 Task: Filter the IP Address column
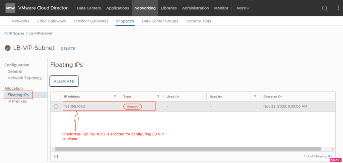pyautogui.click(x=115, y=97)
